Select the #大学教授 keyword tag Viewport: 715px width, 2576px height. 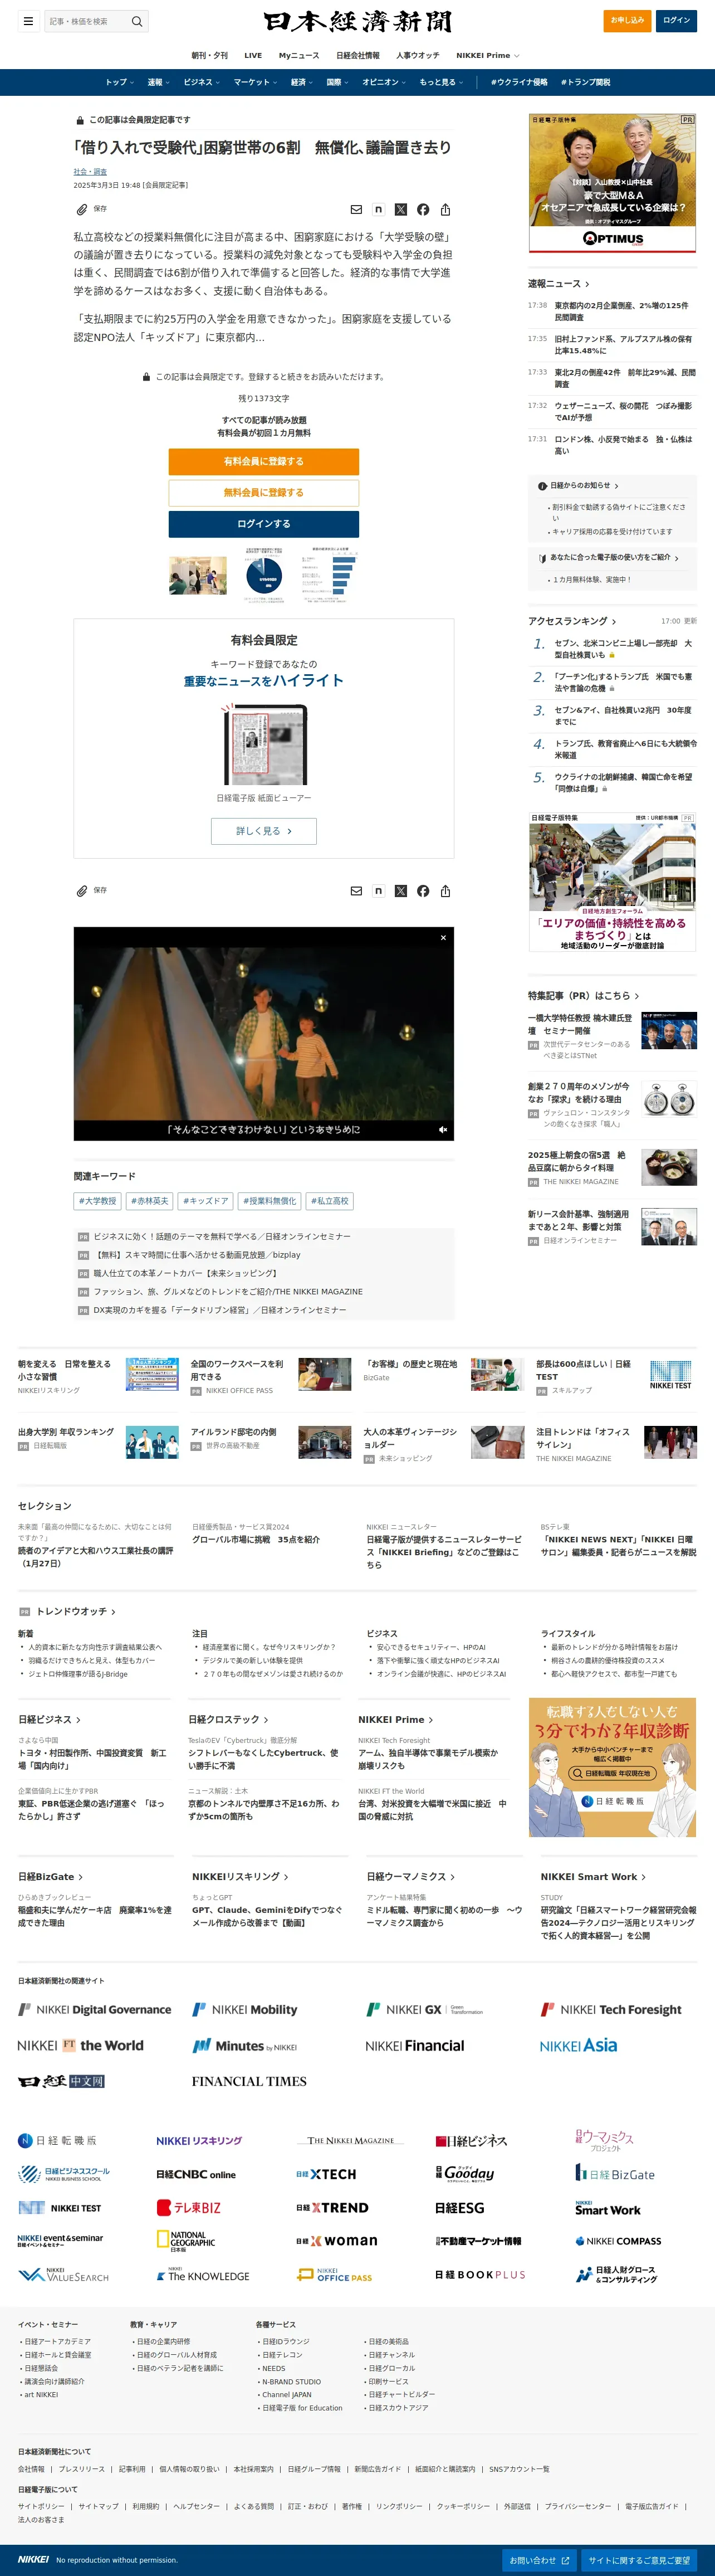(98, 1201)
